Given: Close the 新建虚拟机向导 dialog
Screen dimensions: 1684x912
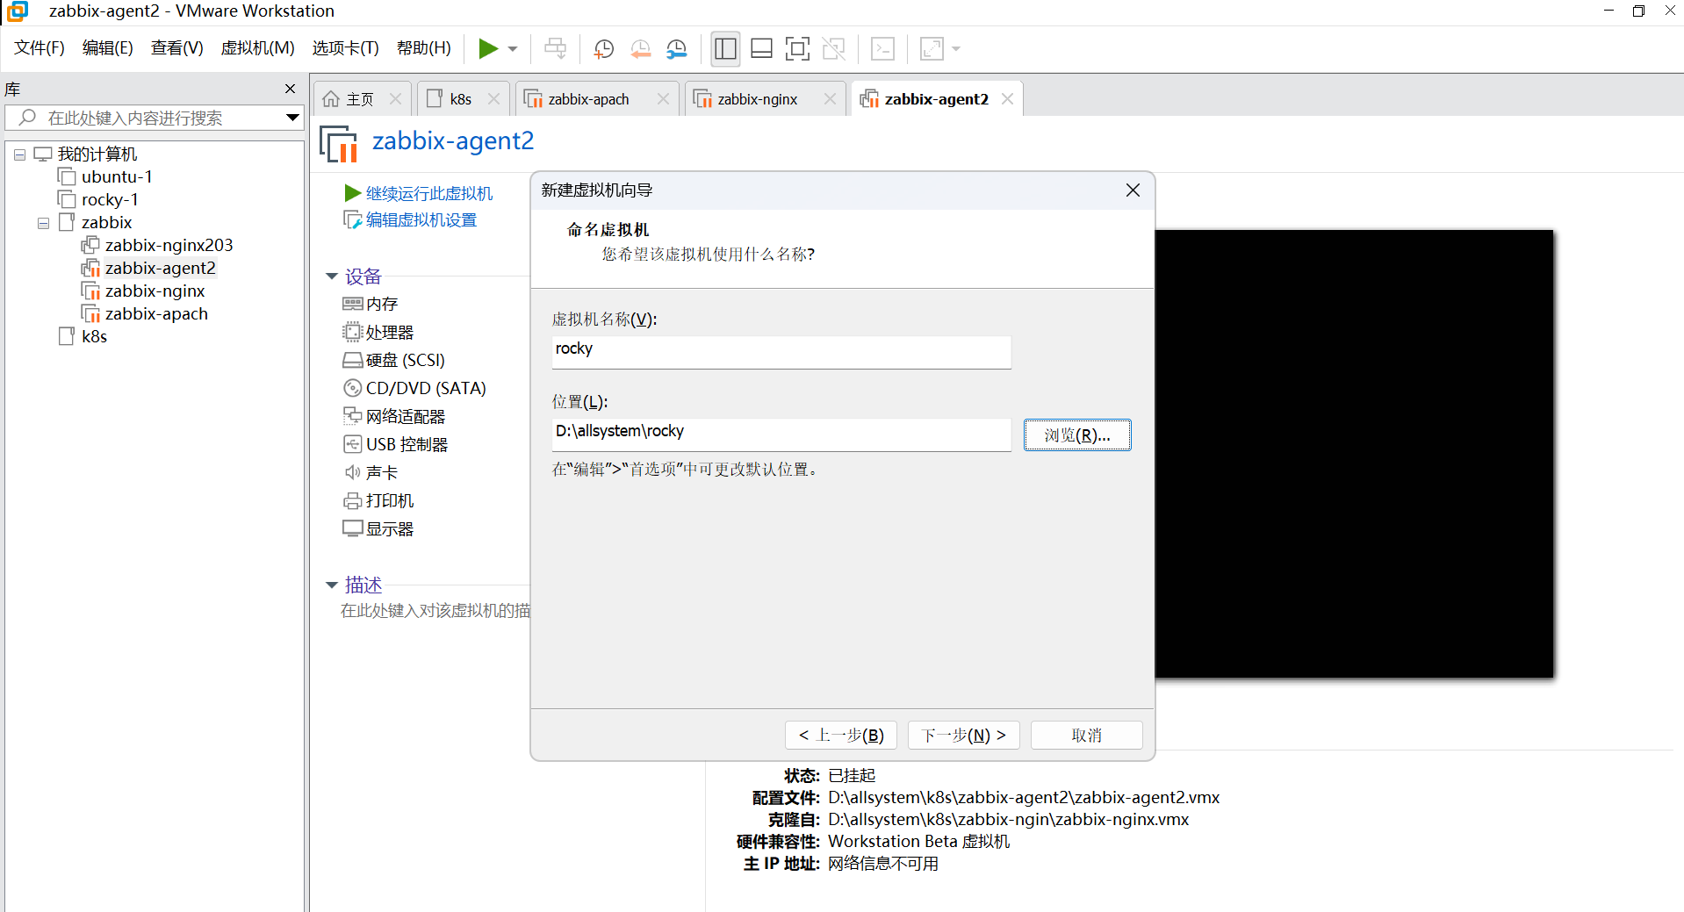Looking at the screenshot, I should click(x=1133, y=190).
